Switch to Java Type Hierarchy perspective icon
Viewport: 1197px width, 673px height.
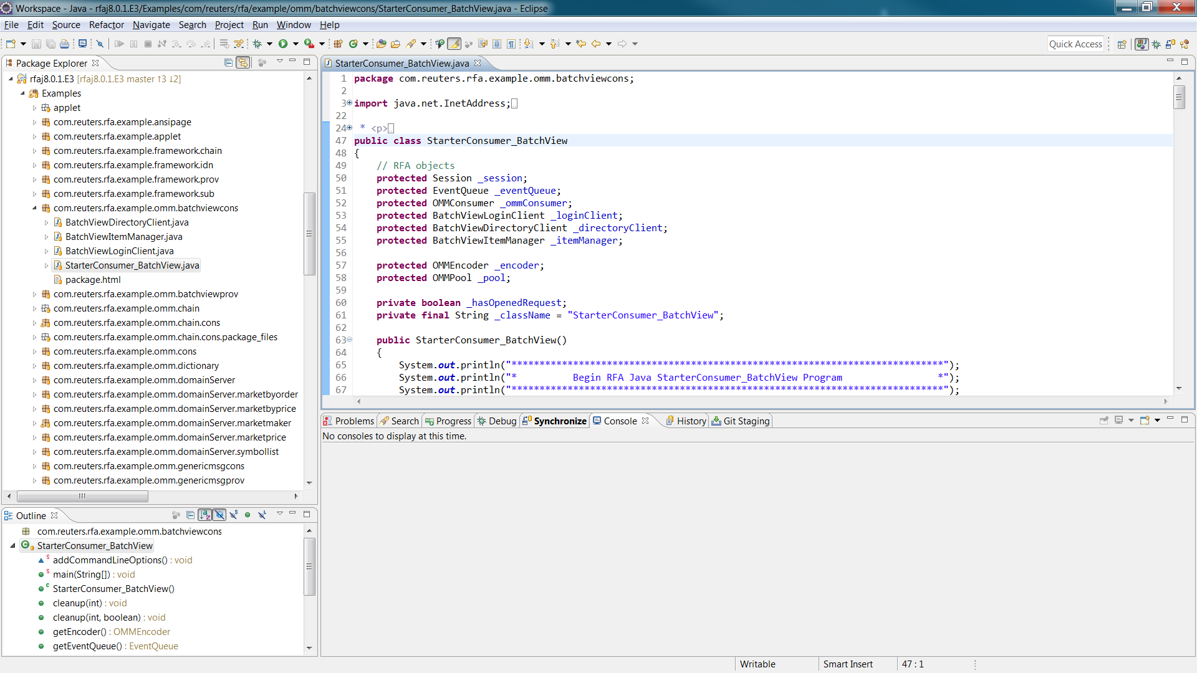pos(1185,44)
